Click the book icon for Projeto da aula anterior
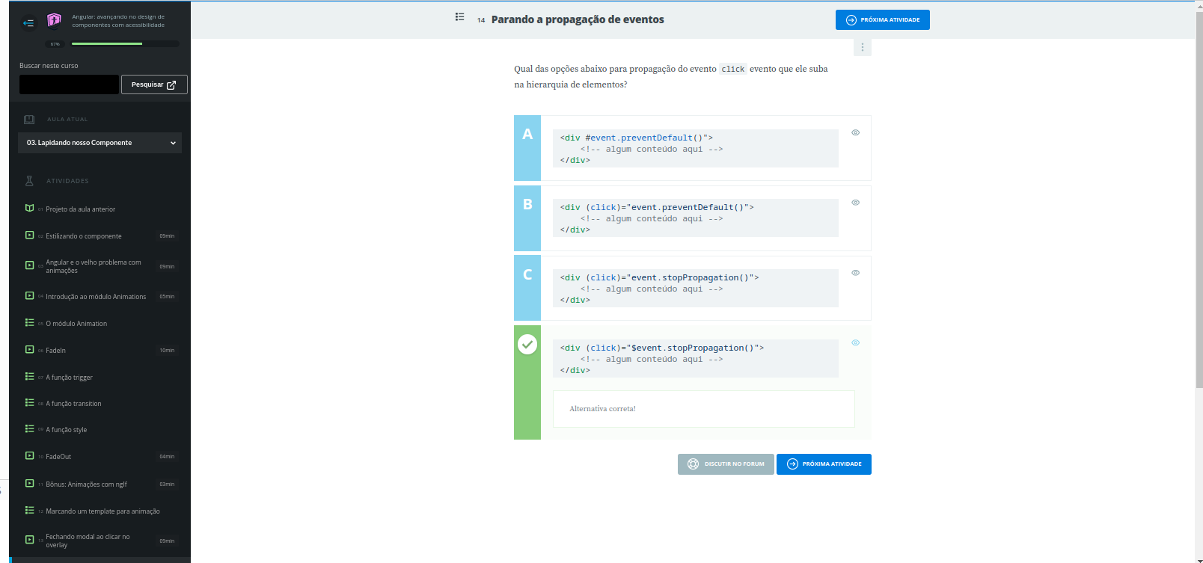 [29, 209]
